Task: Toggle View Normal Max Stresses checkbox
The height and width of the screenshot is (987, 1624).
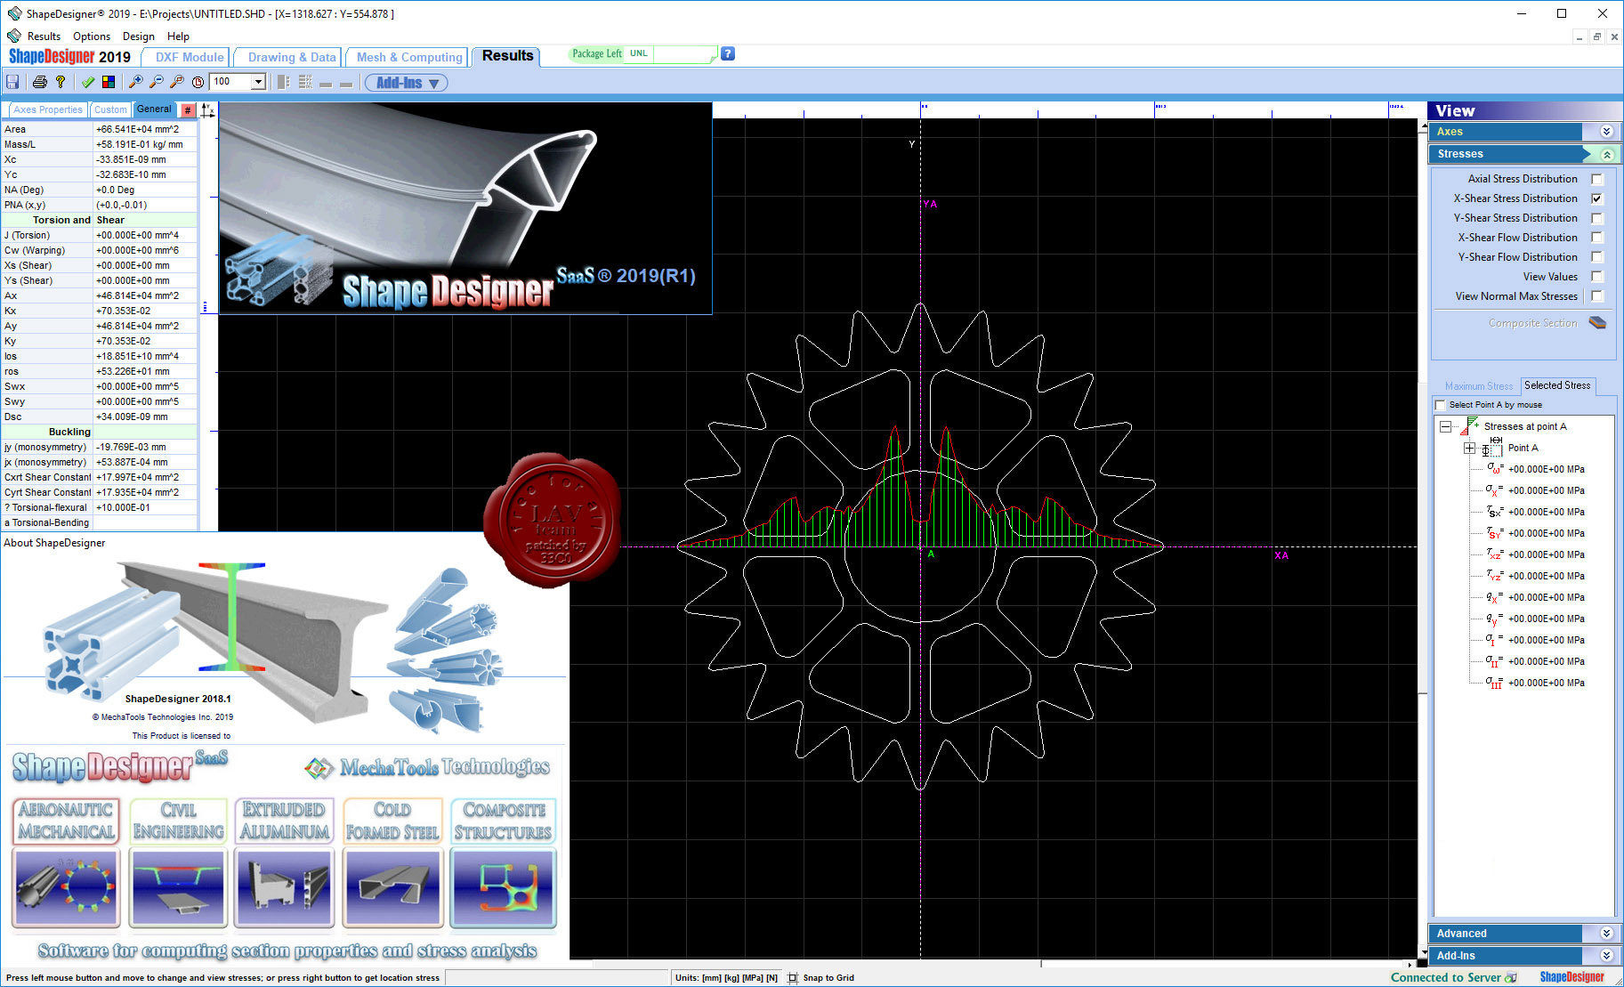Action: 1597,296
